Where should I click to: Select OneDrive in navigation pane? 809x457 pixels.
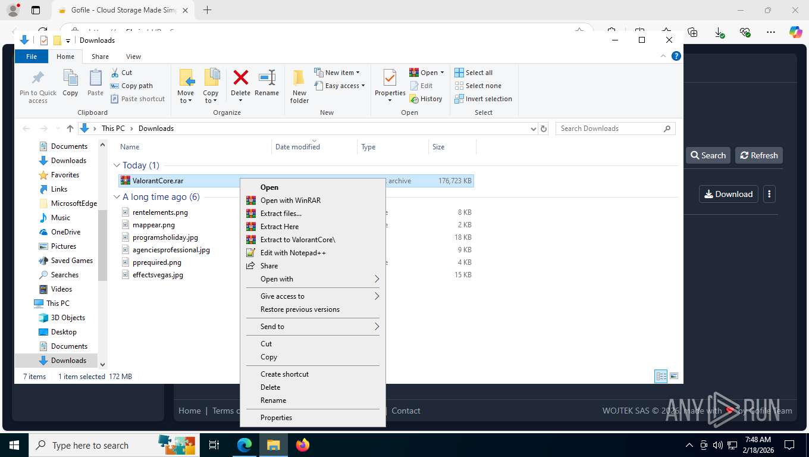(65, 232)
